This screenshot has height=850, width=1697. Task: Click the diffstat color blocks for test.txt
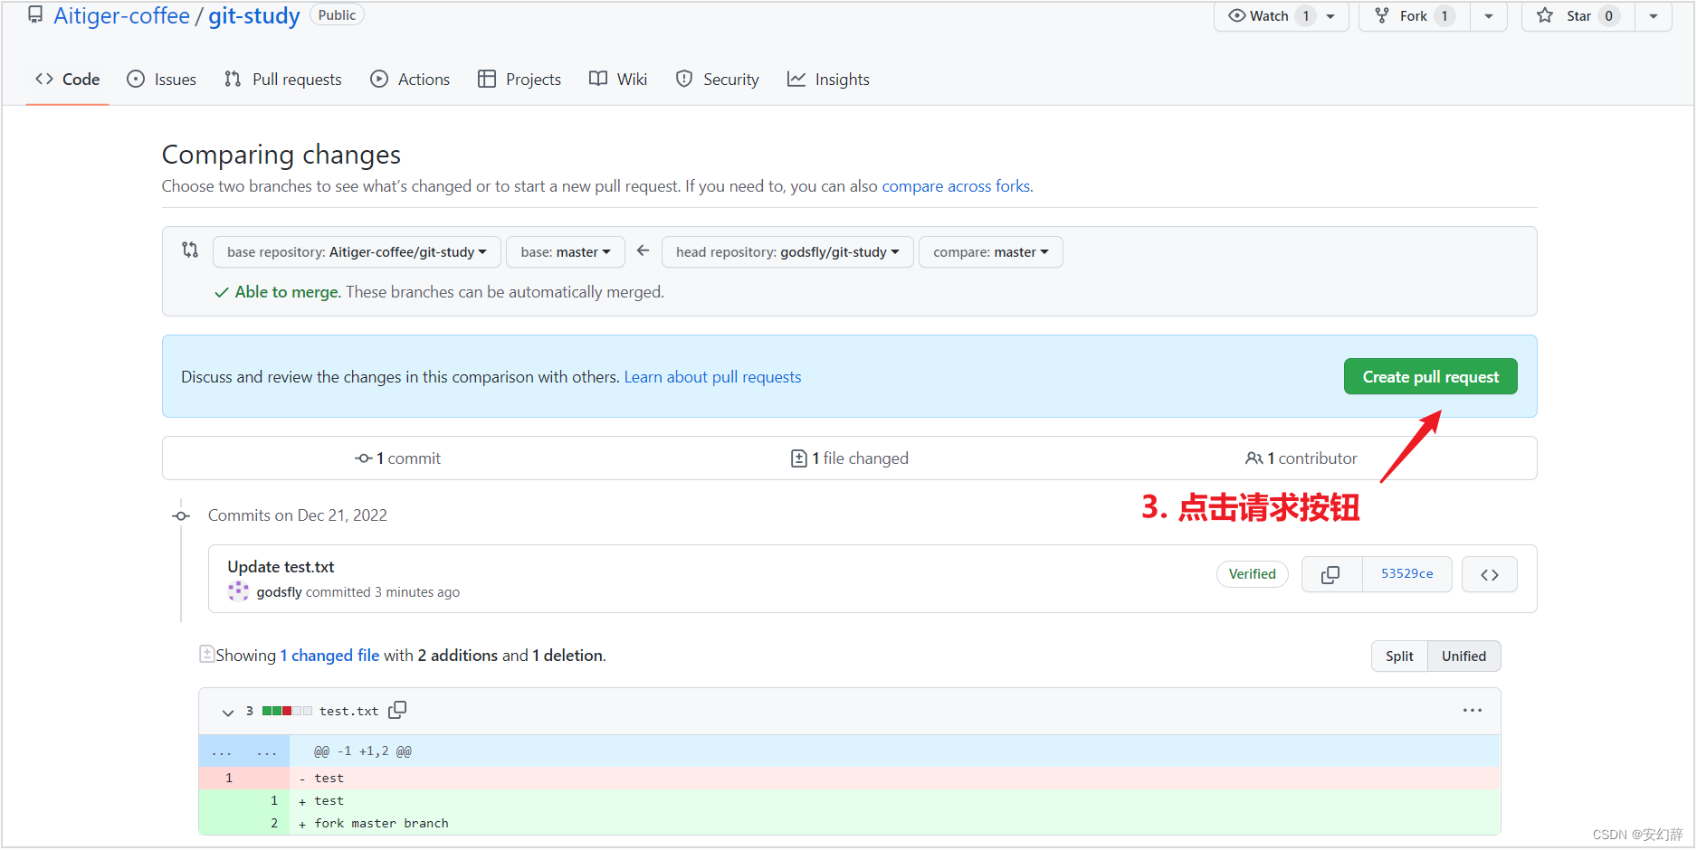coord(287,711)
